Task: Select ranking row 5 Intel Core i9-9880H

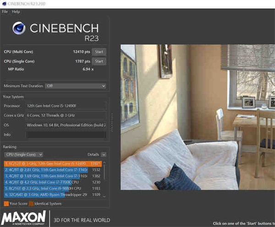Action: point(53,189)
